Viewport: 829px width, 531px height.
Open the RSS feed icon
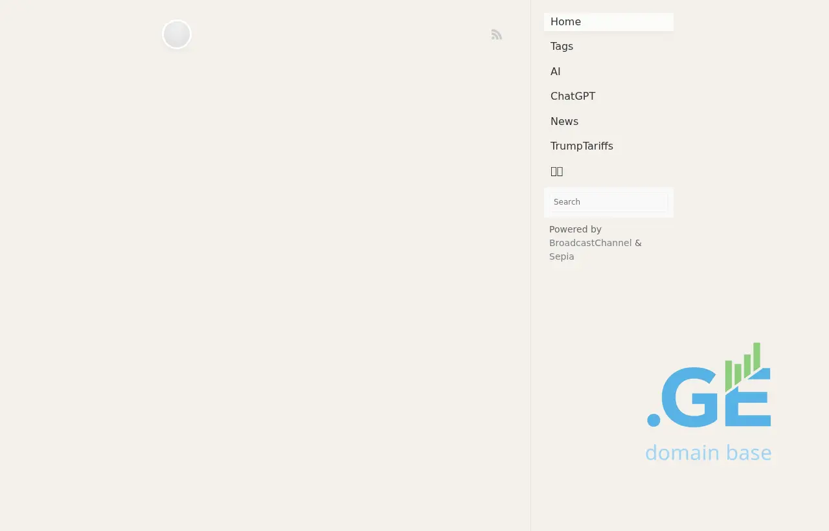pyautogui.click(x=497, y=34)
